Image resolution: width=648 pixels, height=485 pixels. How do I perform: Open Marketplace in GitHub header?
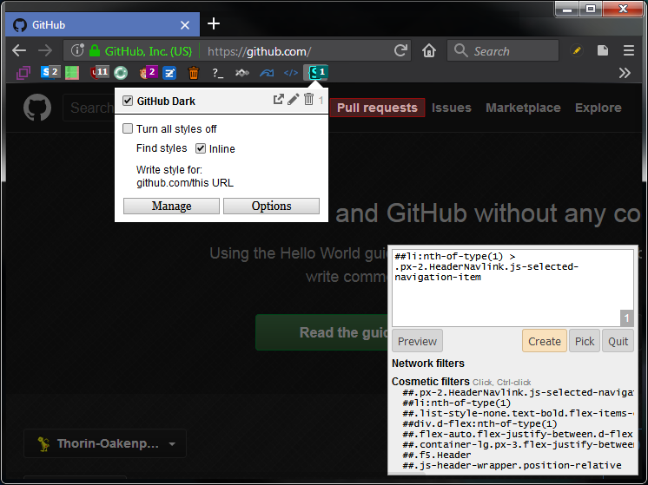(x=523, y=108)
